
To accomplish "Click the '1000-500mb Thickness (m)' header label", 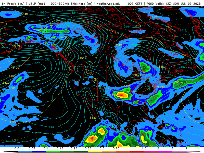I will pos(71,4).
